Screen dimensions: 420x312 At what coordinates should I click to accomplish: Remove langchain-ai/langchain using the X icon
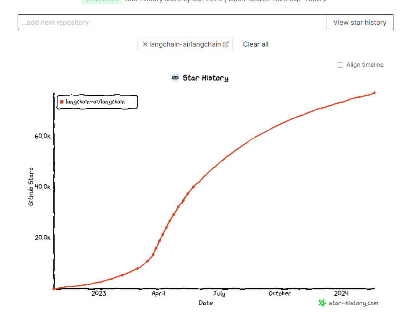pos(145,44)
